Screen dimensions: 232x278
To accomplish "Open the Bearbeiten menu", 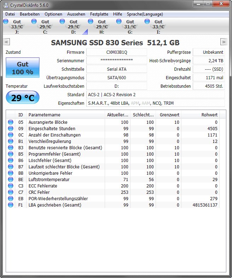I will [30, 14].
